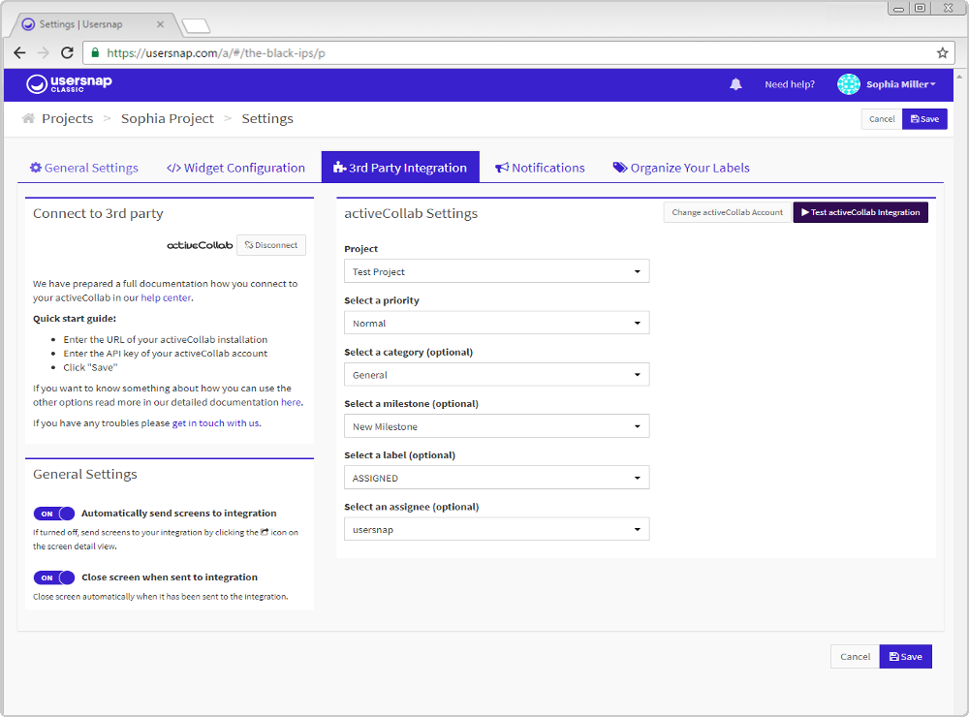The height and width of the screenshot is (717, 969).
Task: Open the priority dropdown showing Normal
Action: click(497, 323)
